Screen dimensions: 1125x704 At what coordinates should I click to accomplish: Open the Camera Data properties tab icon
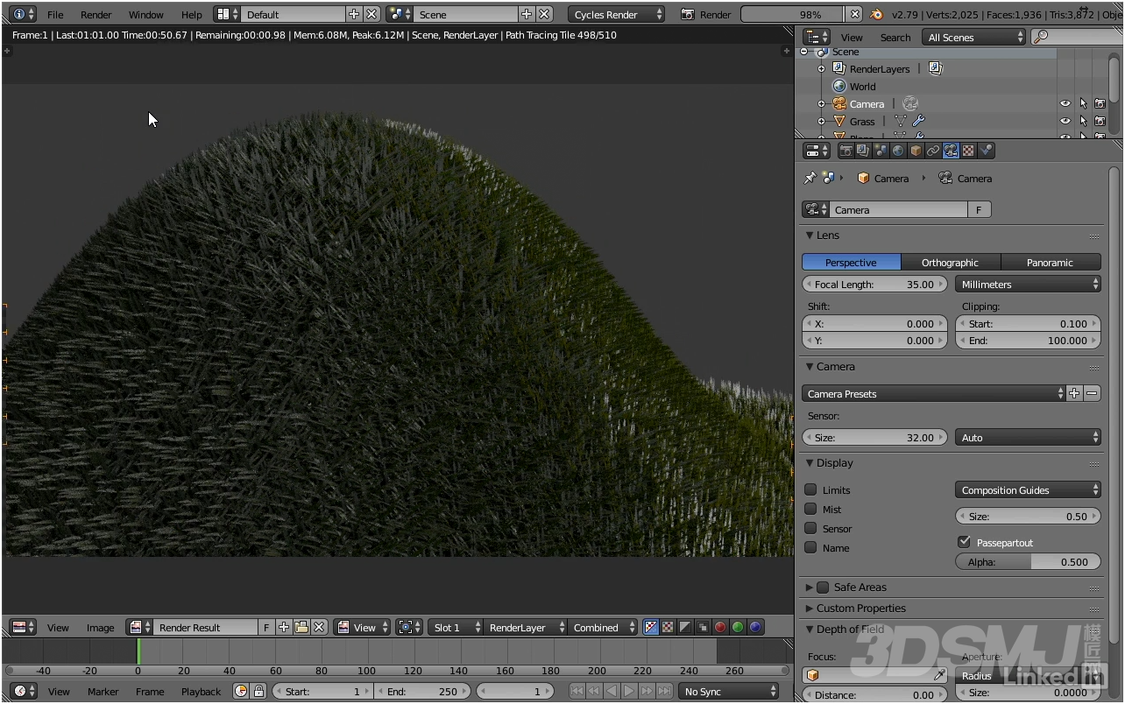[x=951, y=151]
